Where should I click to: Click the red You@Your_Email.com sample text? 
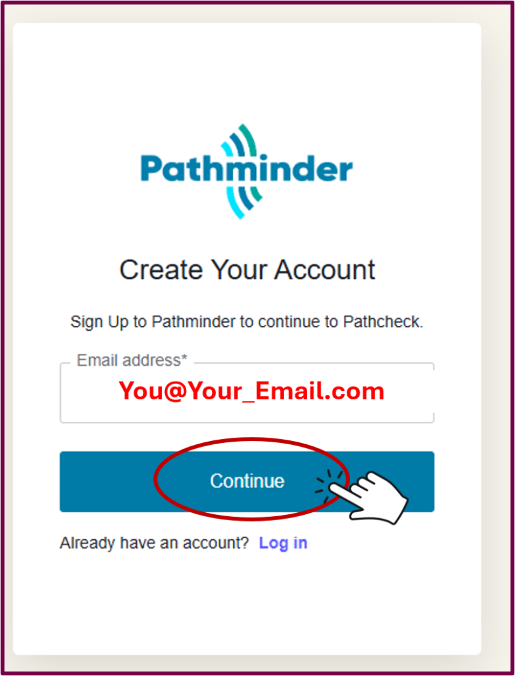(x=252, y=391)
